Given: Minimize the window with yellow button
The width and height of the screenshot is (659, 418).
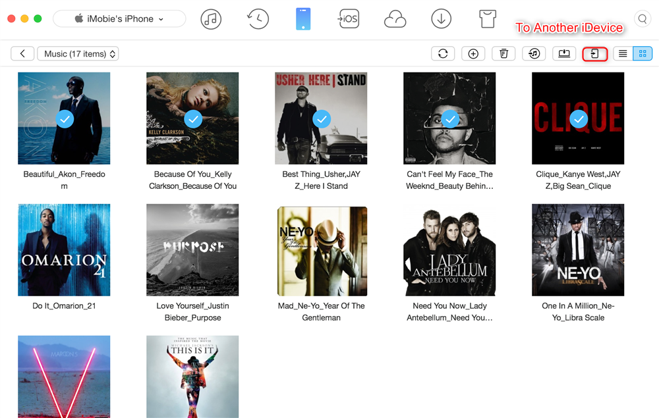Looking at the screenshot, I should click(24, 18).
